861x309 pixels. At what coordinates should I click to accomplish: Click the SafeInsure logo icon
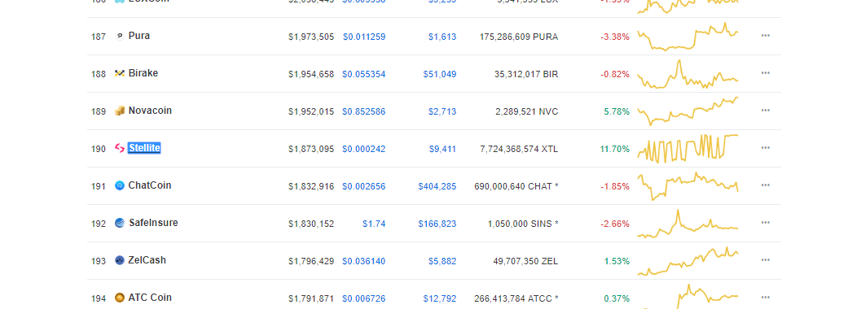pyautogui.click(x=119, y=223)
